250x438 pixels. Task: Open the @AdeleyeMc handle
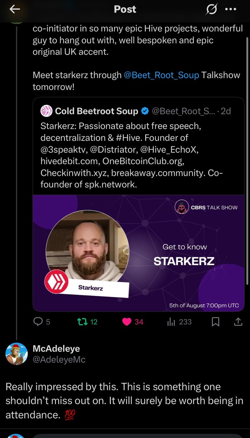click(x=59, y=360)
